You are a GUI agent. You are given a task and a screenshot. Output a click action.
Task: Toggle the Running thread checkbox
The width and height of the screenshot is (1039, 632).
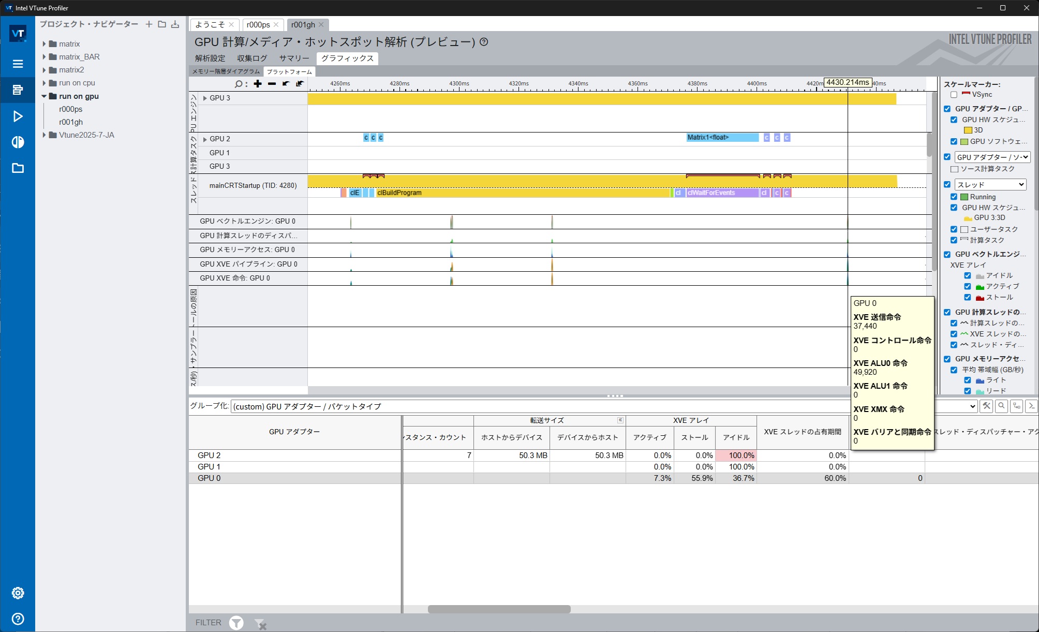(x=954, y=197)
